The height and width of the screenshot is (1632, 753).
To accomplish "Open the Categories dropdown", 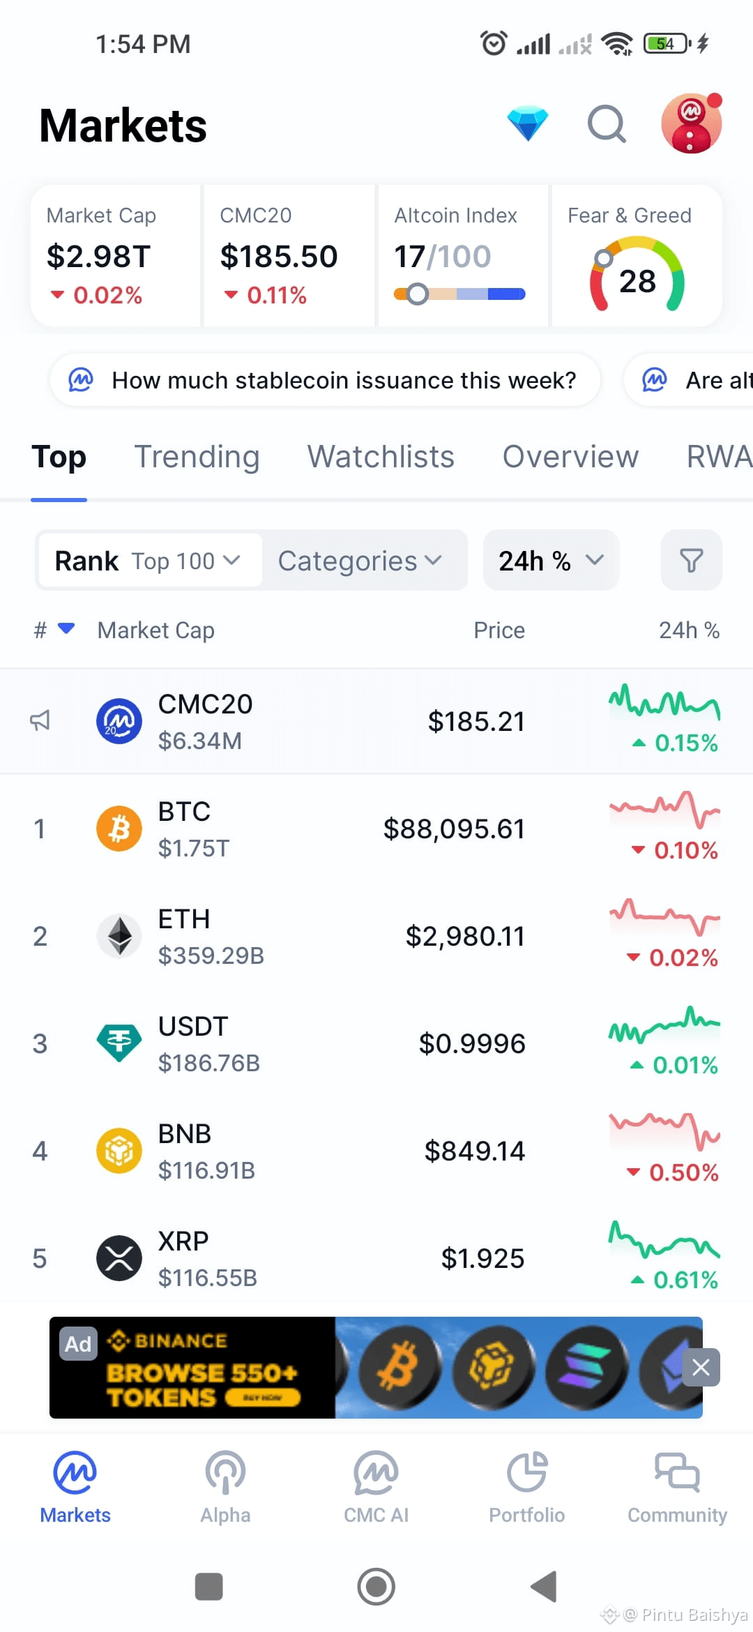I will 360,561.
